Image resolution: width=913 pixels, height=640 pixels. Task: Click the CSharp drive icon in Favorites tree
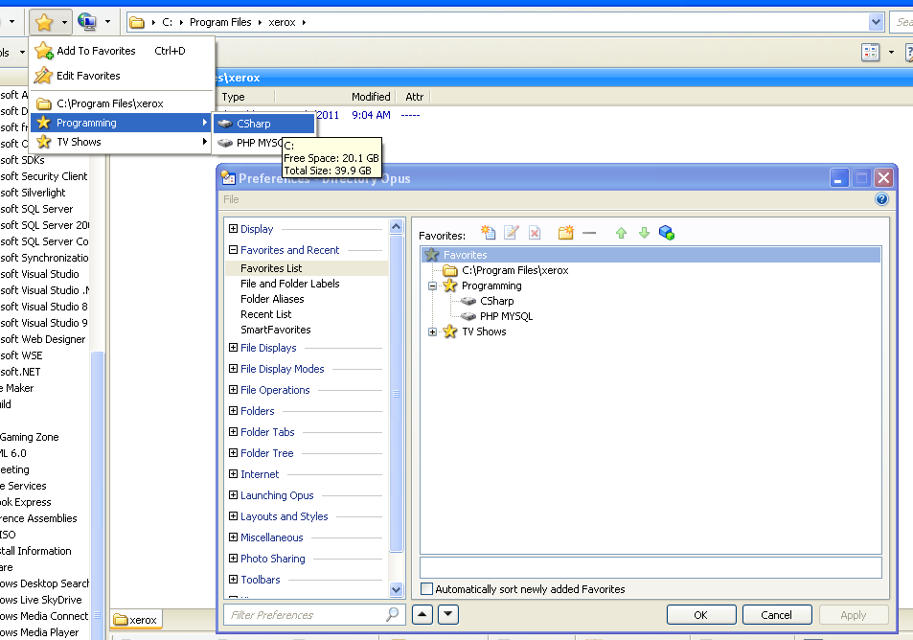(468, 301)
